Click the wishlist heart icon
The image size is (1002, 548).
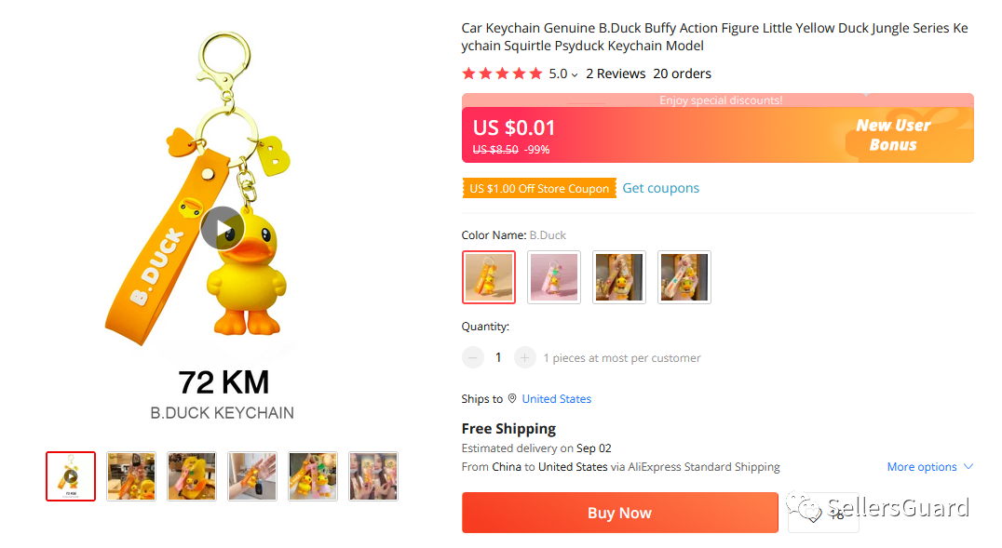click(813, 514)
